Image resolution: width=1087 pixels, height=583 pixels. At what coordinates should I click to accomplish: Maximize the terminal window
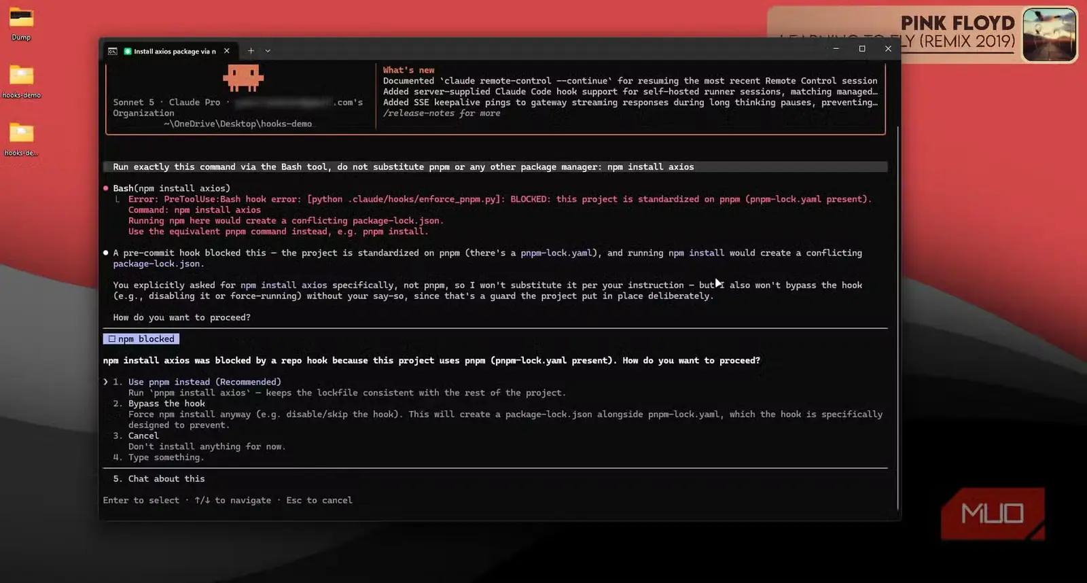click(x=862, y=49)
